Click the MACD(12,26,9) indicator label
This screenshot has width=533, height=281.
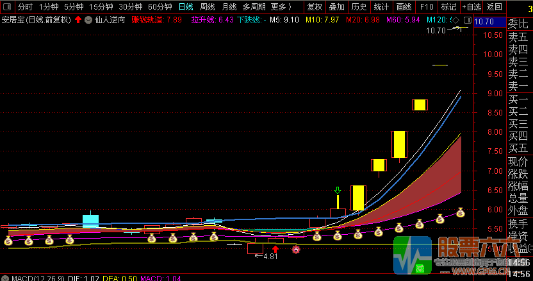tap(38, 278)
